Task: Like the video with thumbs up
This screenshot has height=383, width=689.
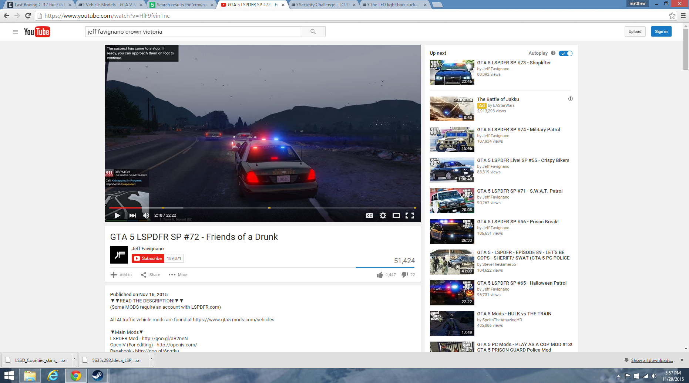Action: (x=380, y=275)
